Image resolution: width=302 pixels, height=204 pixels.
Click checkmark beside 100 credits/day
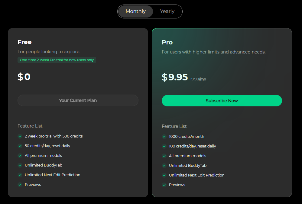coord(164,146)
